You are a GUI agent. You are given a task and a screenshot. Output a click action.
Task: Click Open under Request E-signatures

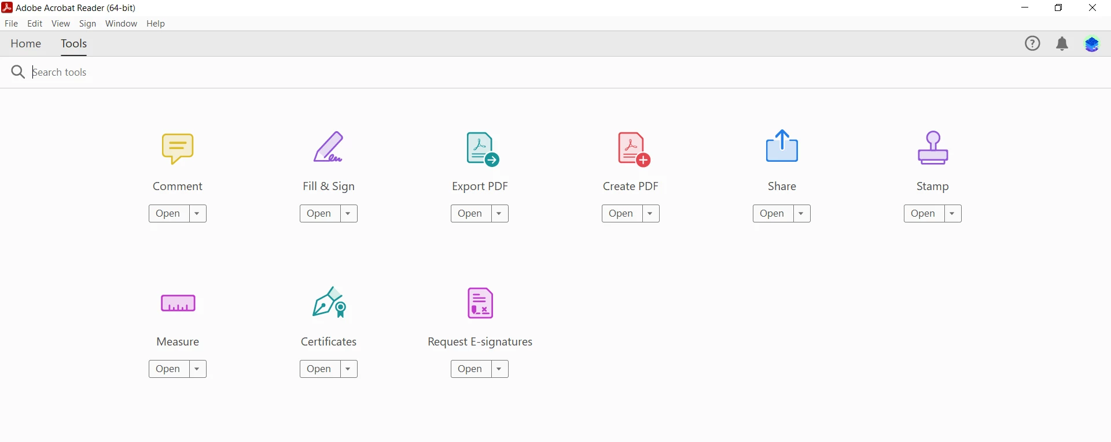(470, 369)
